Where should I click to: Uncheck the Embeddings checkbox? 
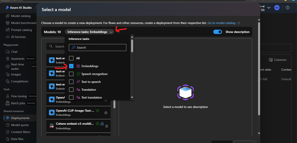point(71,66)
